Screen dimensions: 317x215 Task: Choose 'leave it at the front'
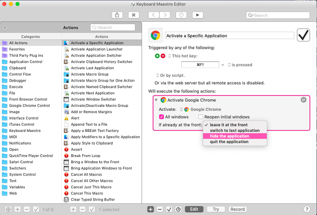pos(235,125)
